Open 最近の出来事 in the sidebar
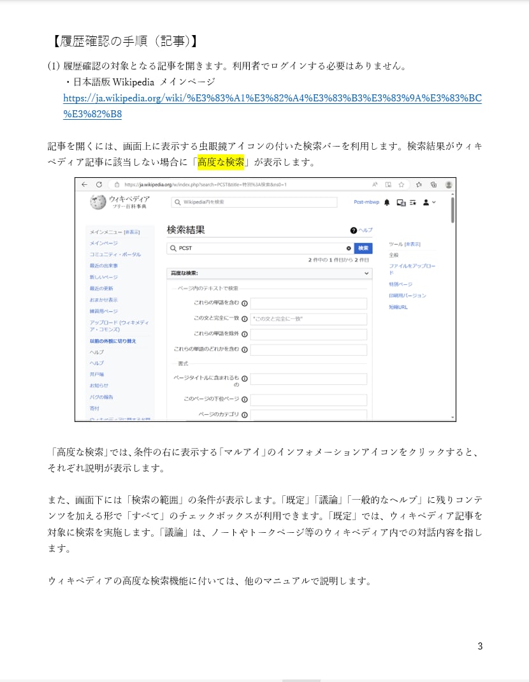Image resolution: width=529 pixels, height=682 pixels. (x=103, y=266)
